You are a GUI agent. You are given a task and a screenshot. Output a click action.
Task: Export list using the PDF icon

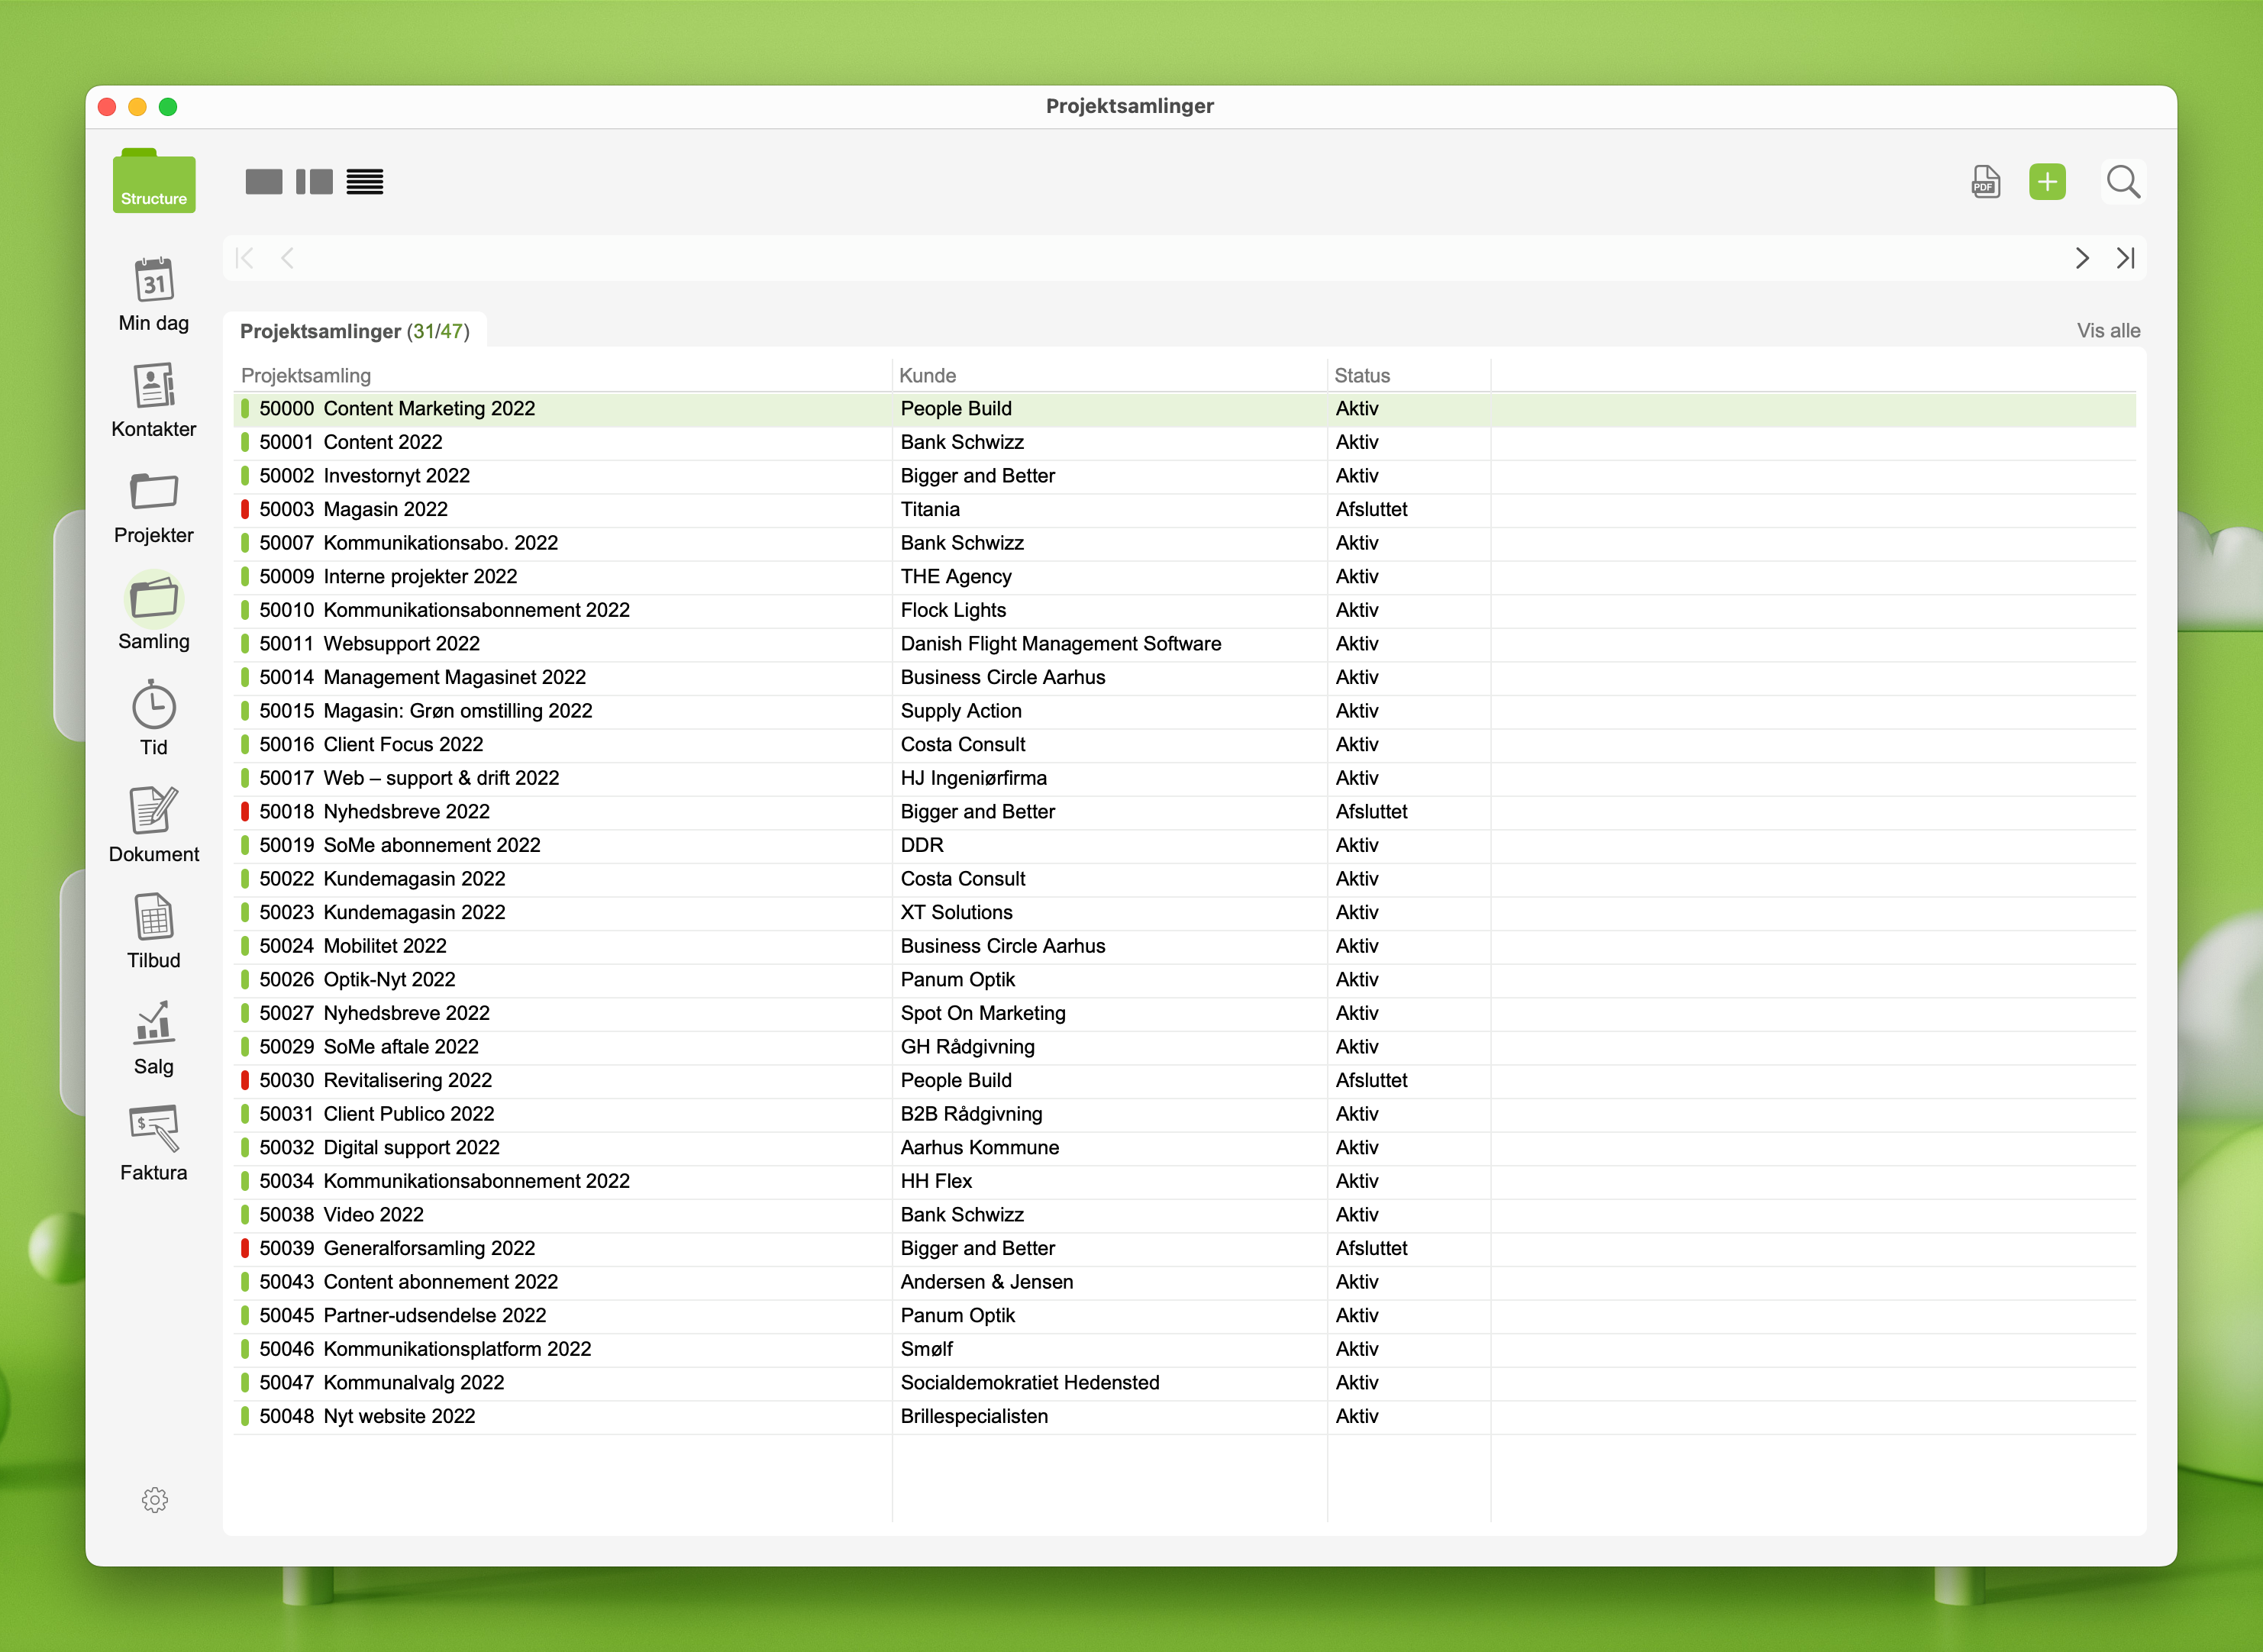1985,182
